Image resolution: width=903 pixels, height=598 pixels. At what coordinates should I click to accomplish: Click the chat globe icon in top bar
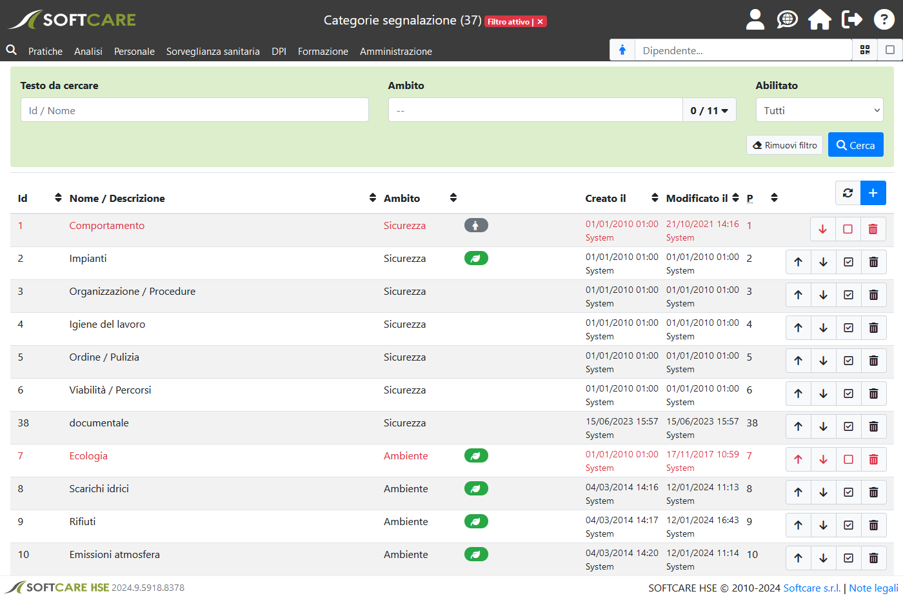[x=787, y=19]
